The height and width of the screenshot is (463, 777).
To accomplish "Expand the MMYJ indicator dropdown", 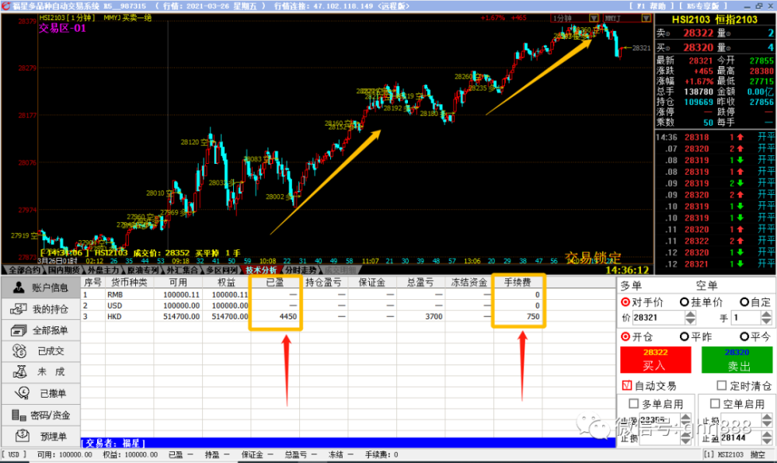I will (646, 17).
